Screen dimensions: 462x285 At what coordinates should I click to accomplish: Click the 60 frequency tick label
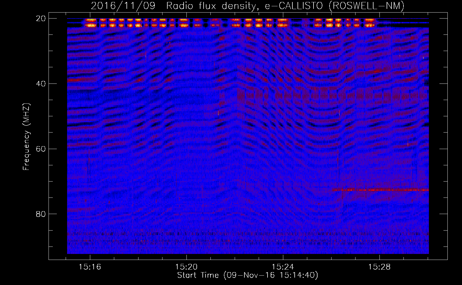[41, 149]
